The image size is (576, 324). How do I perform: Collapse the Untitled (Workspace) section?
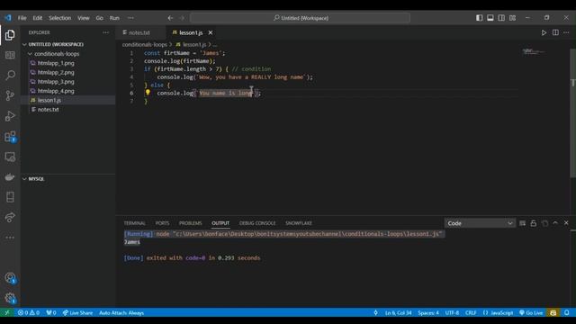[56, 44]
